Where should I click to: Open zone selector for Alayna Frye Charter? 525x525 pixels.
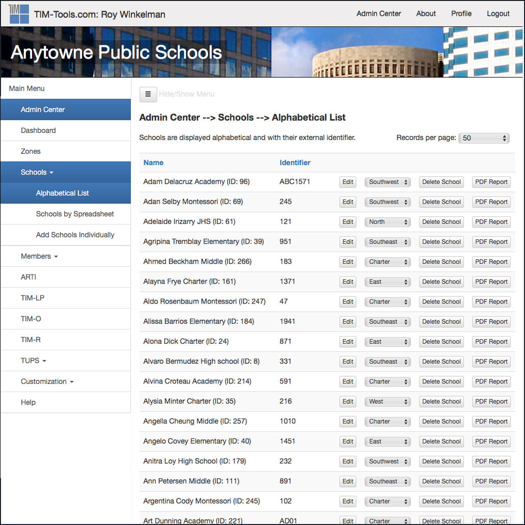(388, 282)
